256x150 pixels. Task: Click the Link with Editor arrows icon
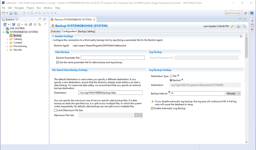coord(39,24)
